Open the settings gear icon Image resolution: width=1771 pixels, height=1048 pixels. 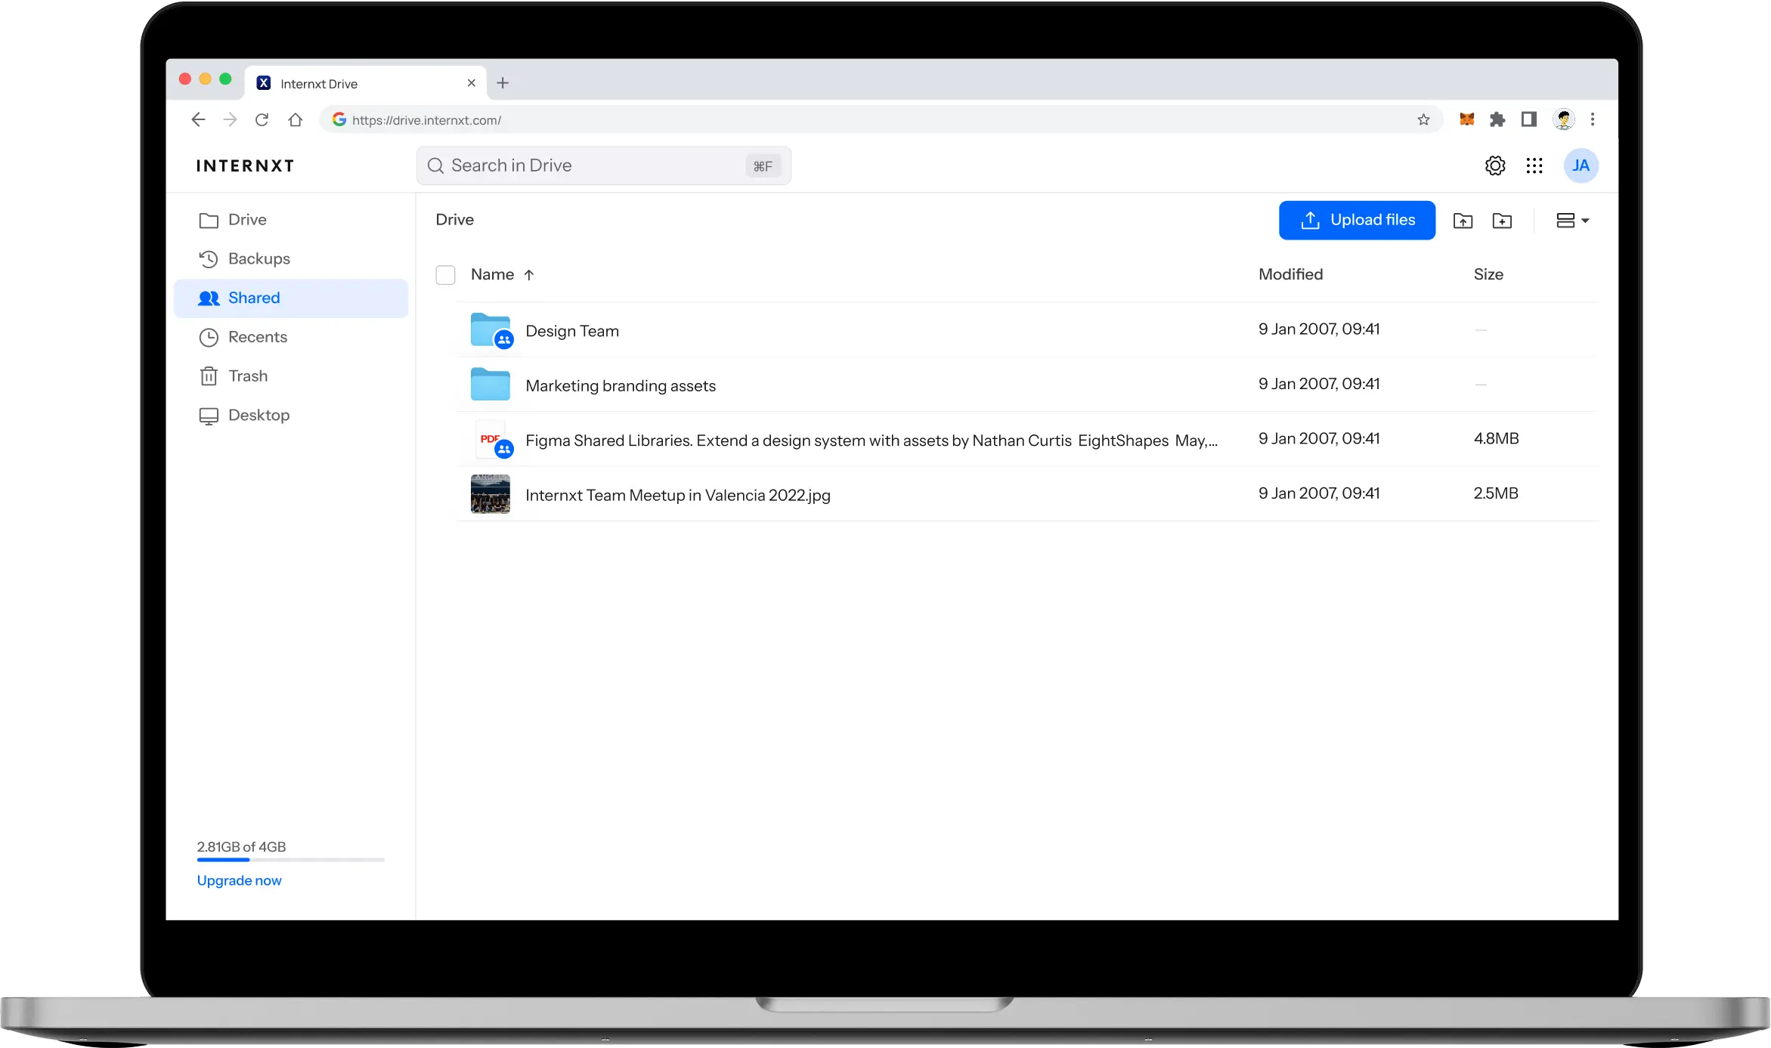(1494, 165)
